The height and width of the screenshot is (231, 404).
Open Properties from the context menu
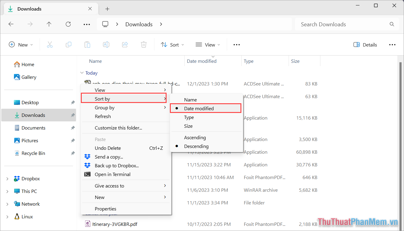(x=105, y=209)
